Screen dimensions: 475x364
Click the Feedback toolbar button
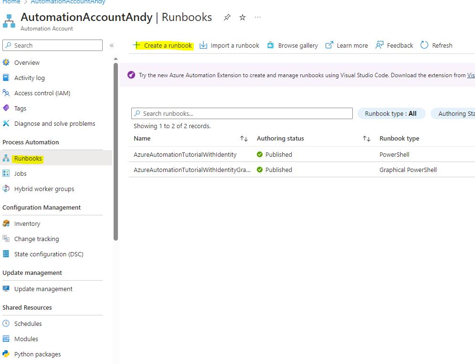394,45
